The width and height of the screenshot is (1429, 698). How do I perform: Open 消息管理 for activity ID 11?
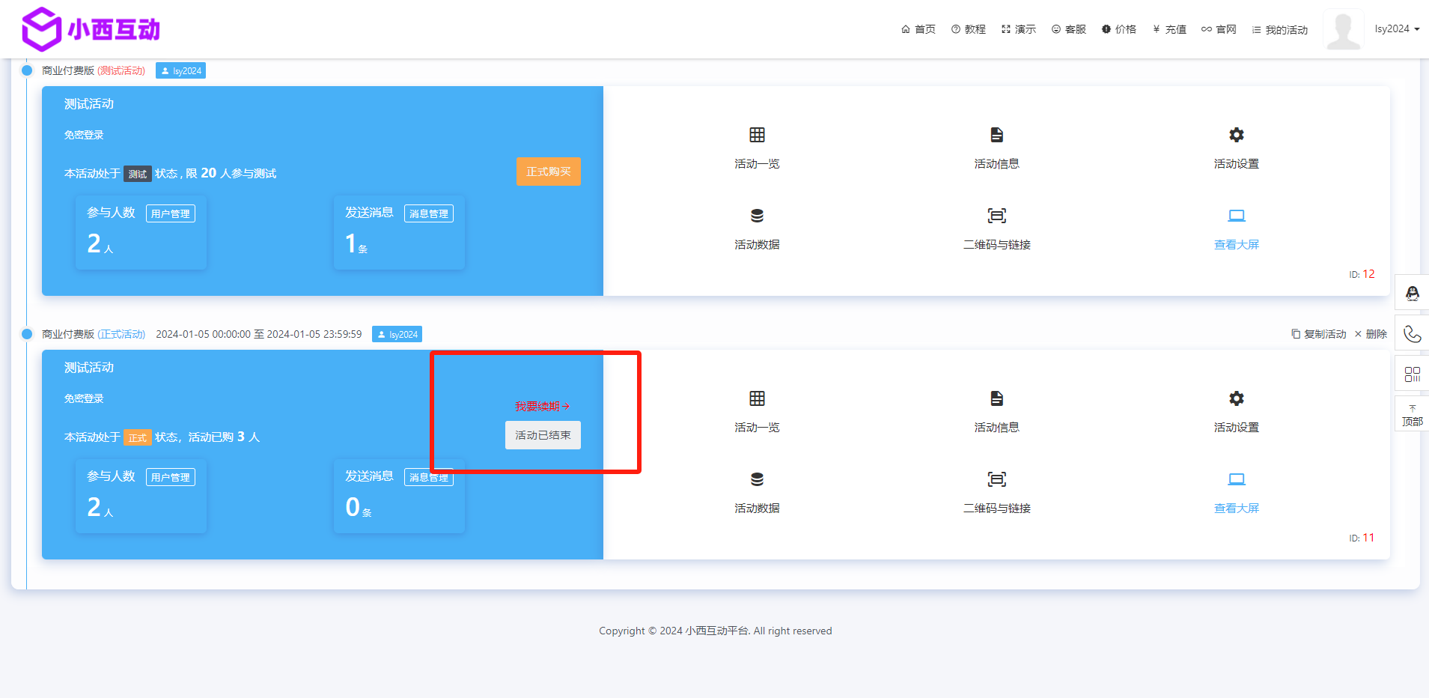[429, 477]
